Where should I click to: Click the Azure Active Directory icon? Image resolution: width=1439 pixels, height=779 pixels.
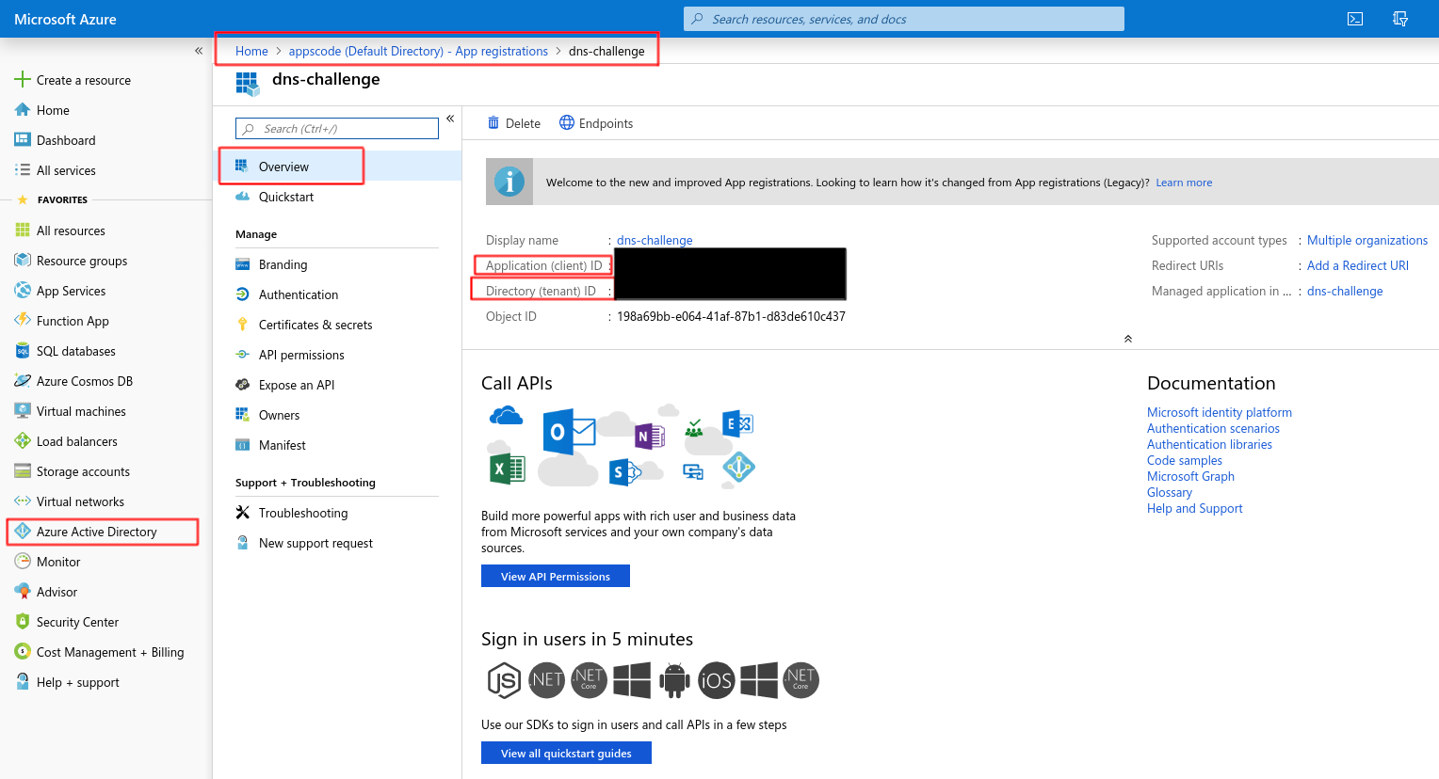(x=23, y=532)
